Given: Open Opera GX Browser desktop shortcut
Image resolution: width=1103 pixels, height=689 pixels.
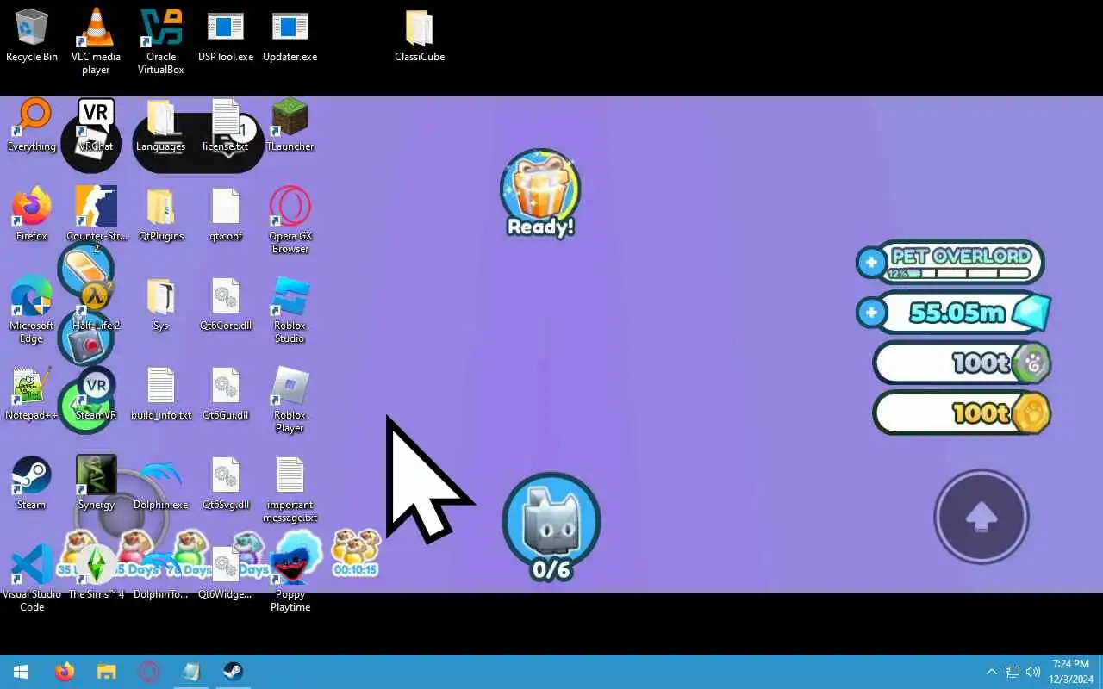Looking at the screenshot, I should click(x=290, y=220).
